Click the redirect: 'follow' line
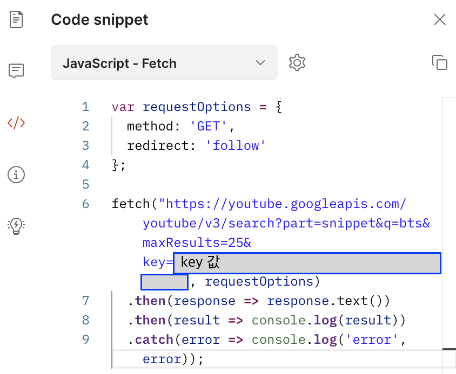 point(196,146)
